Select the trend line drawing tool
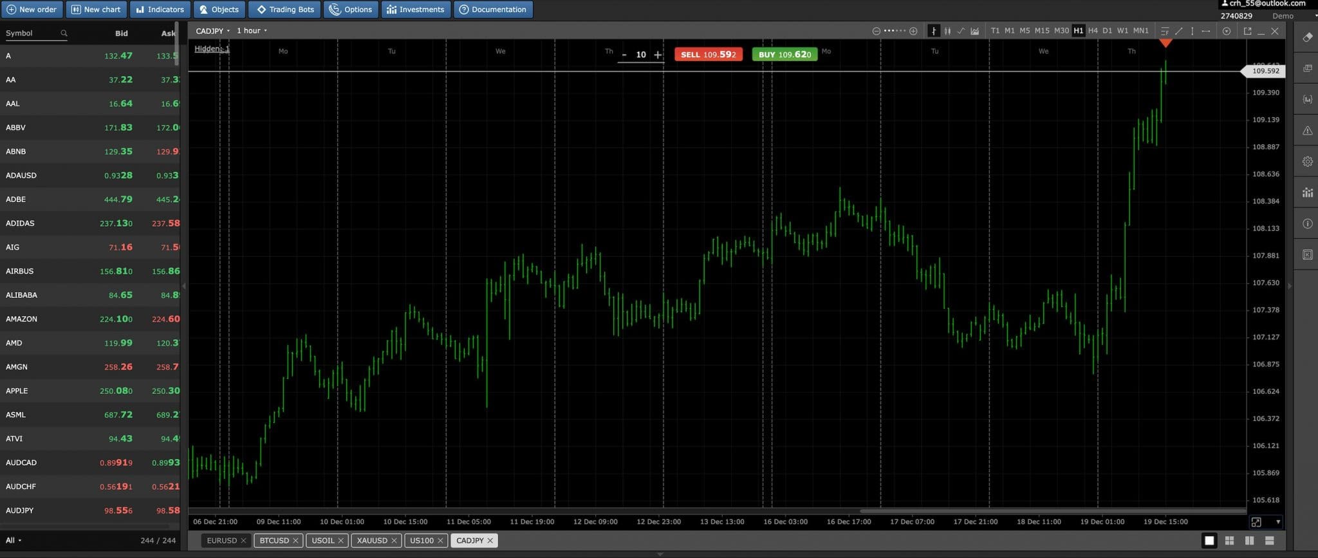The height and width of the screenshot is (558, 1318). pyautogui.click(x=1179, y=31)
